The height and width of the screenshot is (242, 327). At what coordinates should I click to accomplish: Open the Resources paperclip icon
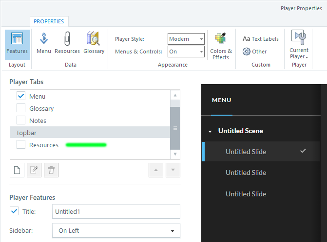click(67, 44)
